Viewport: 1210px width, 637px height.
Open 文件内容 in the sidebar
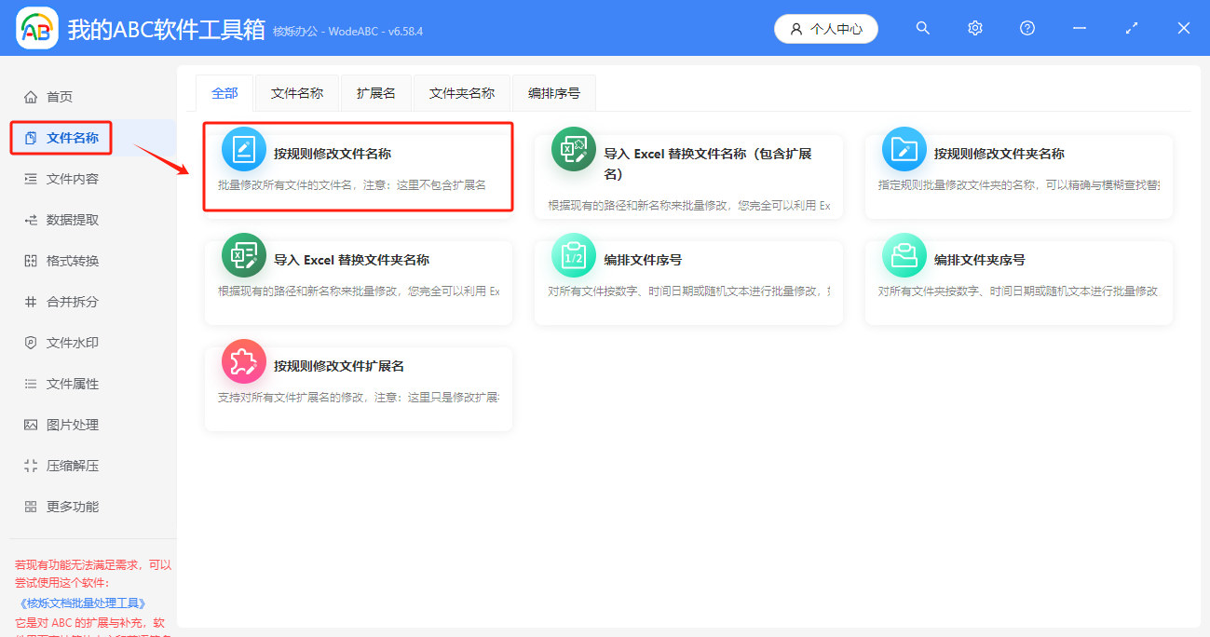[73, 179]
